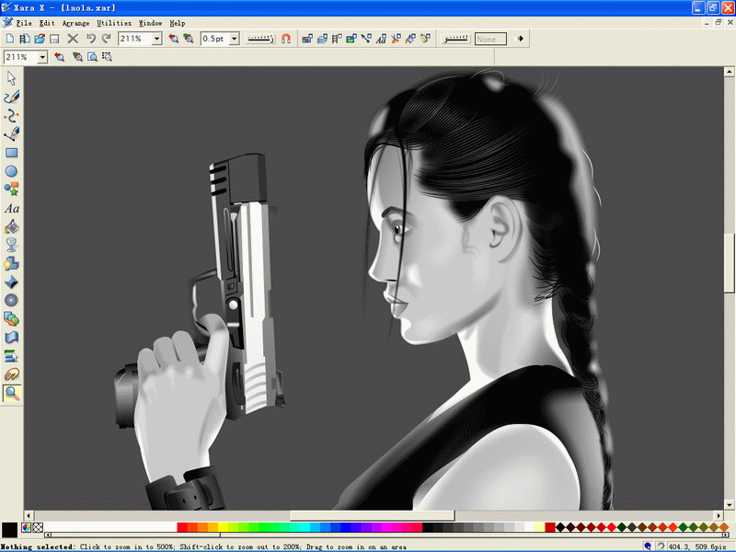The height and width of the screenshot is (552, 736).
Task: Click the Zoom to page icon
Action: point(93,57)
